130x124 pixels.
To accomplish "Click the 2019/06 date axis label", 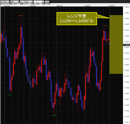I will point(87,6).
